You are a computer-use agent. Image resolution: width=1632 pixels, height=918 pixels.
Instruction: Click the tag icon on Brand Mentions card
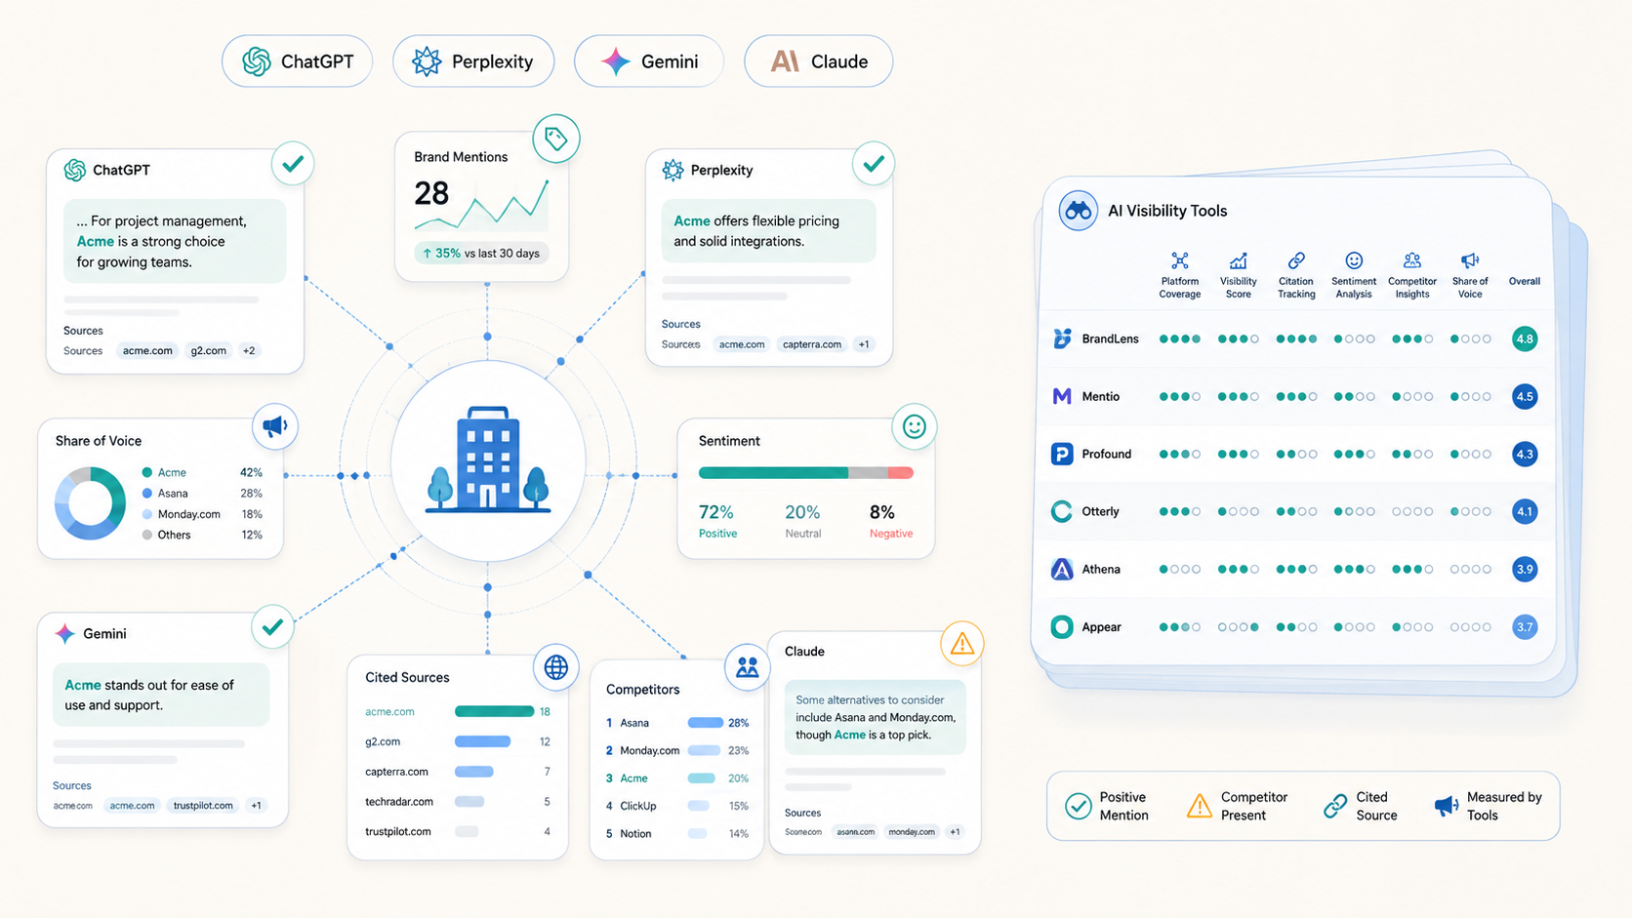(556, 139)
